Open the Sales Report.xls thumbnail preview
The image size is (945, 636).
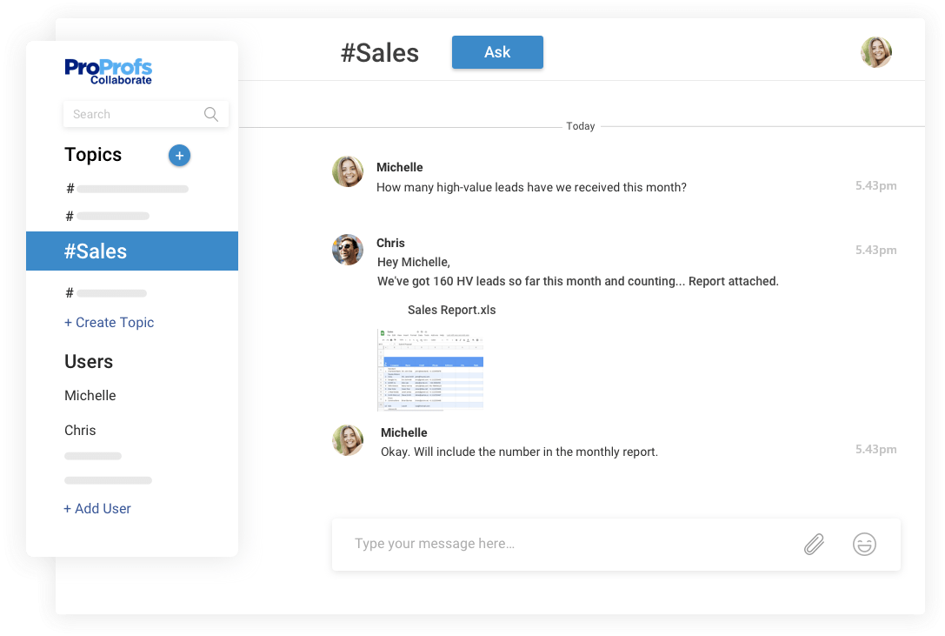(430, 369)
